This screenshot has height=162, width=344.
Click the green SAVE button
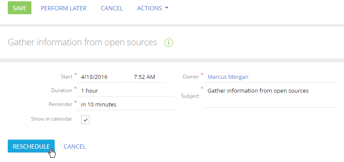pos(19,8)
